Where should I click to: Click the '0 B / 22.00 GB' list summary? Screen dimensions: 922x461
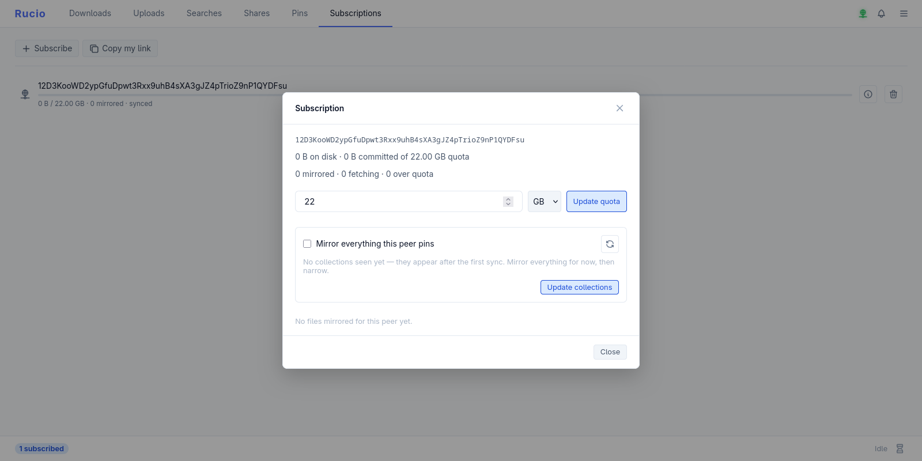(95, 104)
